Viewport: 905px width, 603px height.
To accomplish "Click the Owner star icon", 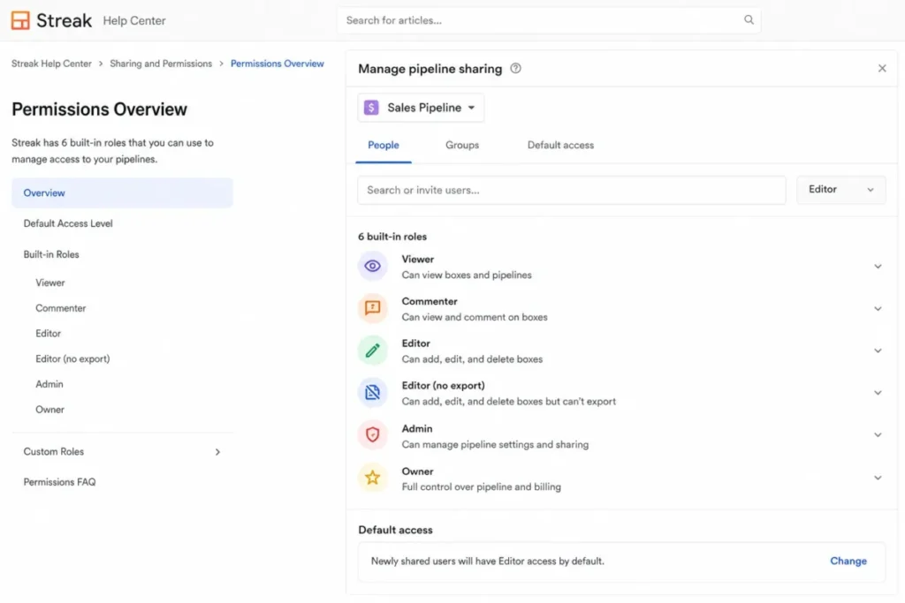I will tap(372, 478).
